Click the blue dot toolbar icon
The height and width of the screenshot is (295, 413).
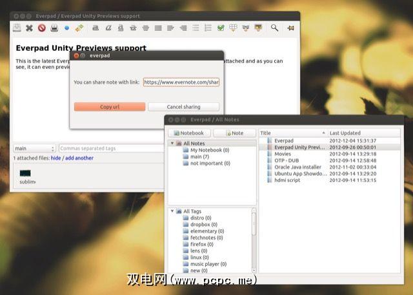pyautogui.click(x=67, y=28)
